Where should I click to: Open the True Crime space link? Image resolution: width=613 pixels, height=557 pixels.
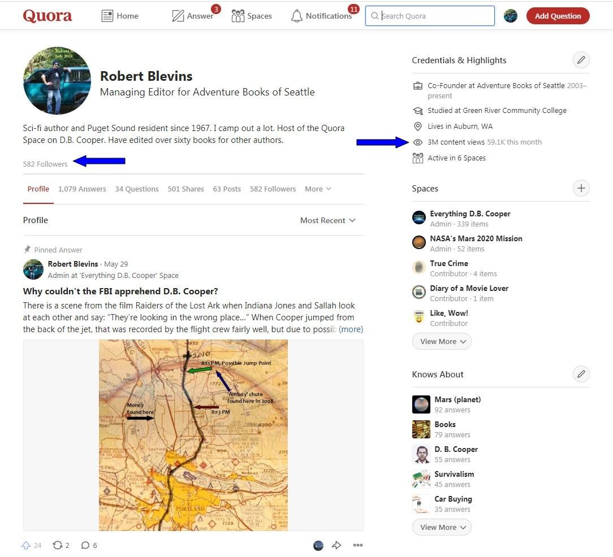click(x=449, y=264)
